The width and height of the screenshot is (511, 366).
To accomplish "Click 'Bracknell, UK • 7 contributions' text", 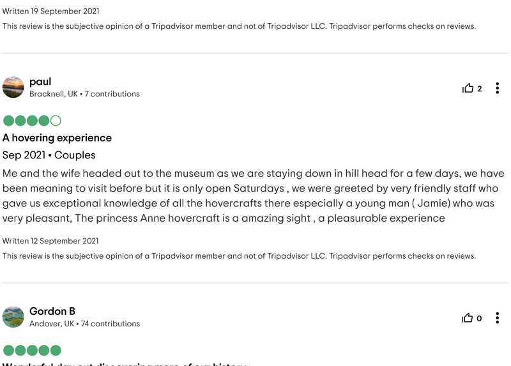I will click(x=84, y=94).
